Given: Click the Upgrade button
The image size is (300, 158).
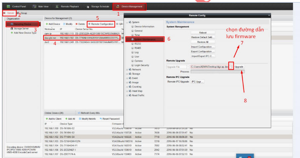Looking at the screenshot, I should pos(239,67).
